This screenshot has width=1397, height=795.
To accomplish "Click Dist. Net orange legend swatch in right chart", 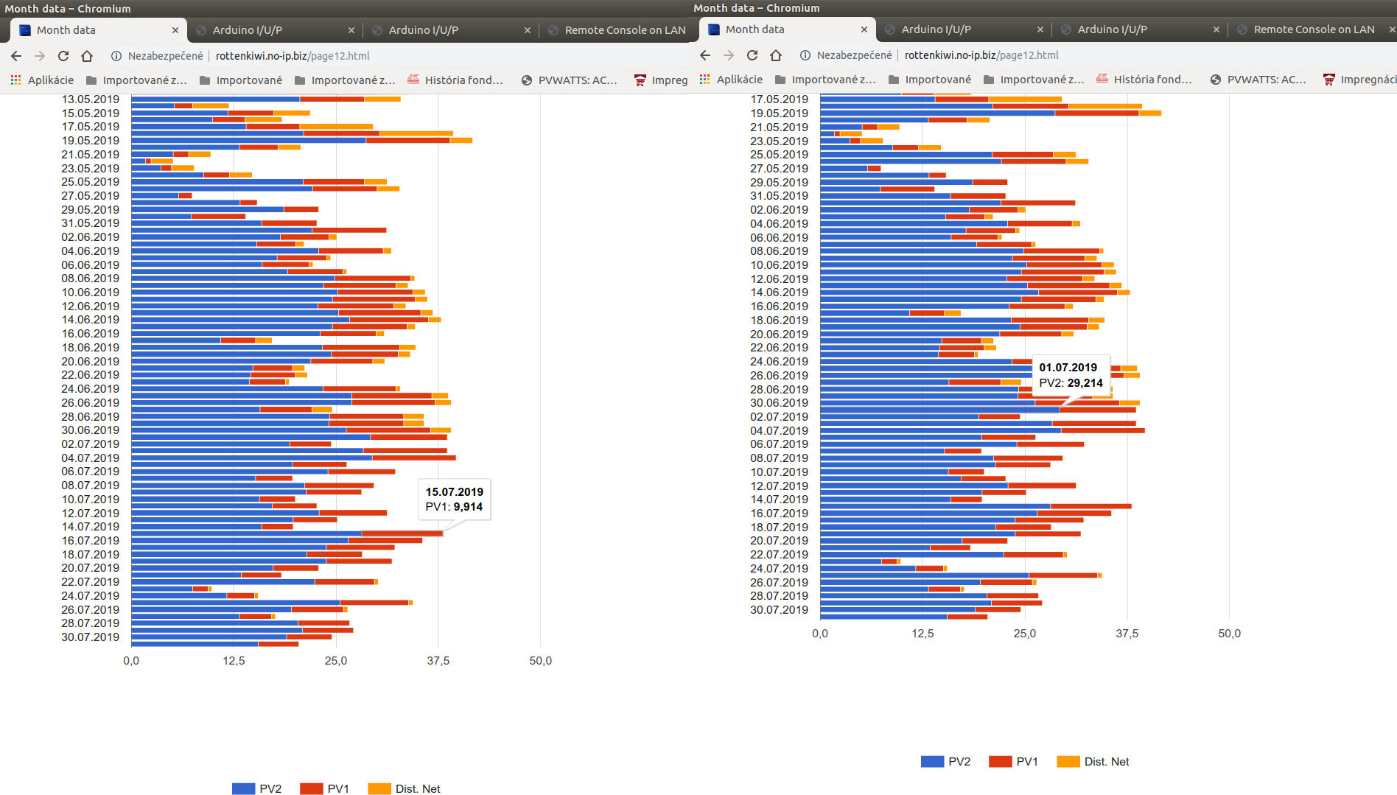I will click(x=1068, y=762).
